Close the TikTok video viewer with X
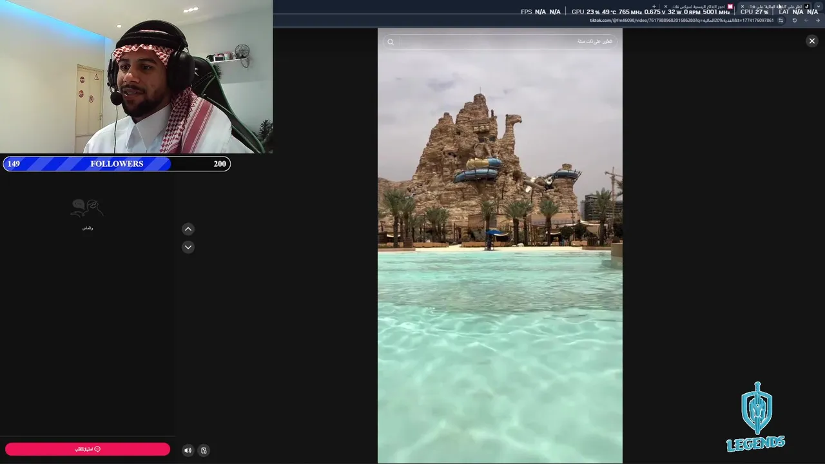The image size is (825, 464). click(811, 41)
